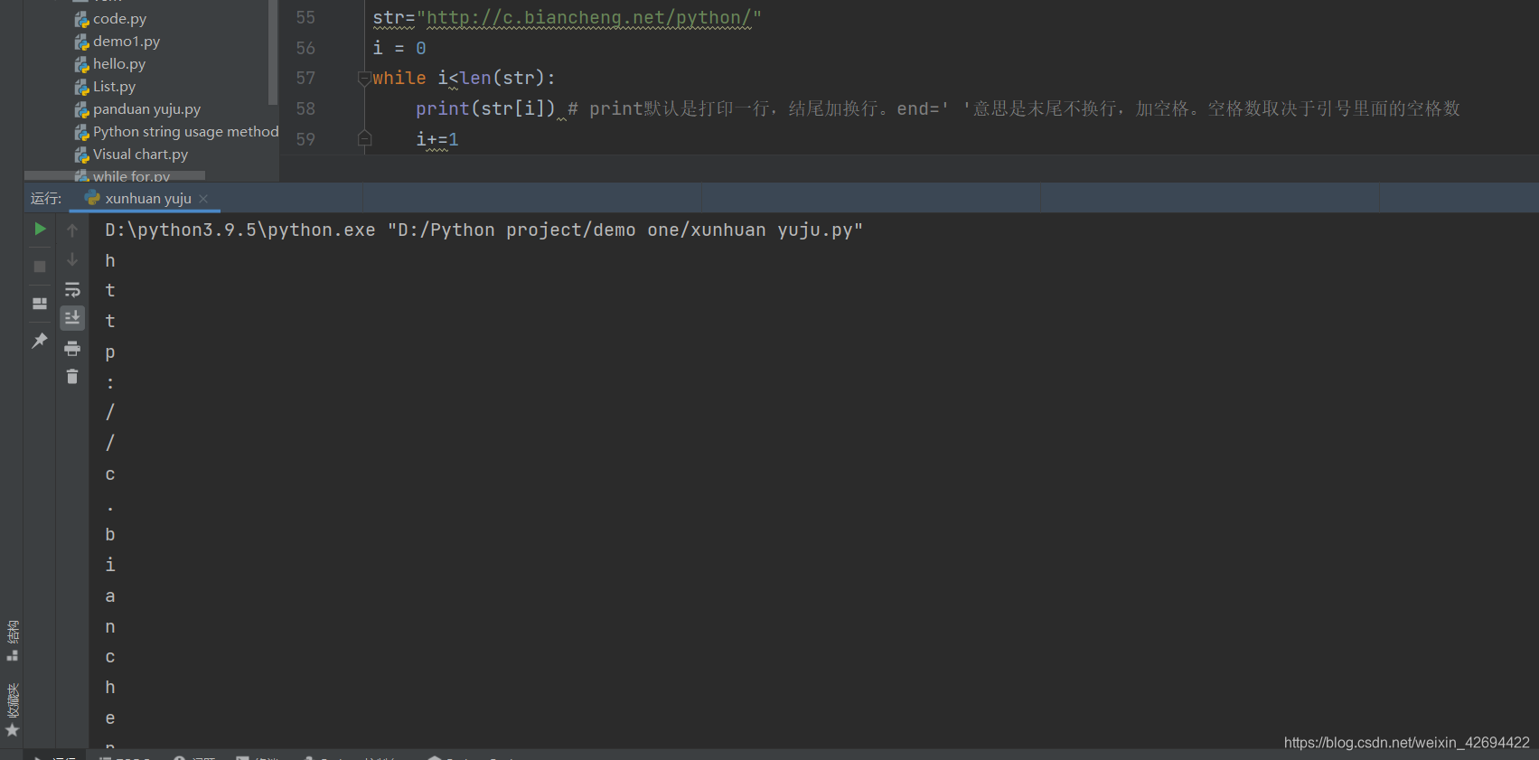Click the output letter 'b' in console
1539x760 pixels.
pos(110,534)
